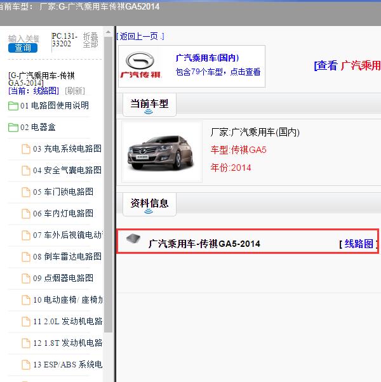Click the sidebar vertical scrollbar thumb

tap(108, 185)
